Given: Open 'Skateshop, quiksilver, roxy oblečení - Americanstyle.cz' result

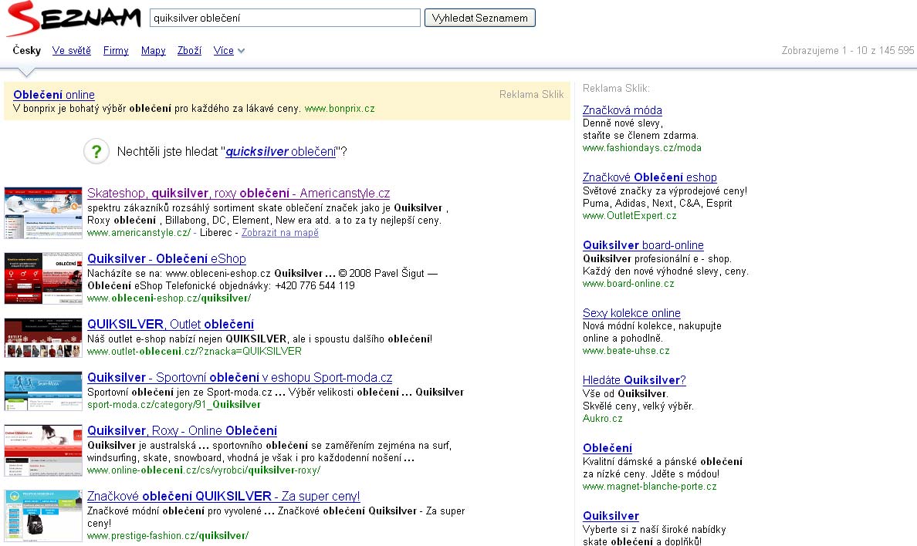Looking at the screenshot, I should tap(239, 193).
